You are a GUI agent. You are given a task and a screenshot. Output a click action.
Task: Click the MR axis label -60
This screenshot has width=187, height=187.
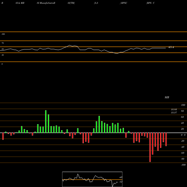pos(183,153)
